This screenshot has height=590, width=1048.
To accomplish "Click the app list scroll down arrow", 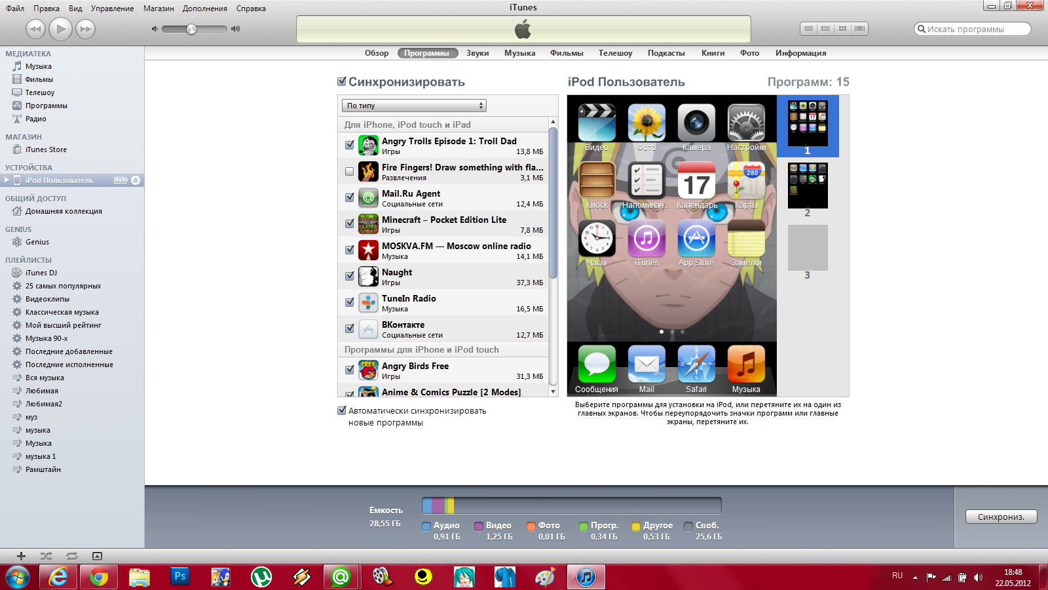I will pyautogui.click(x=553, y=391).
